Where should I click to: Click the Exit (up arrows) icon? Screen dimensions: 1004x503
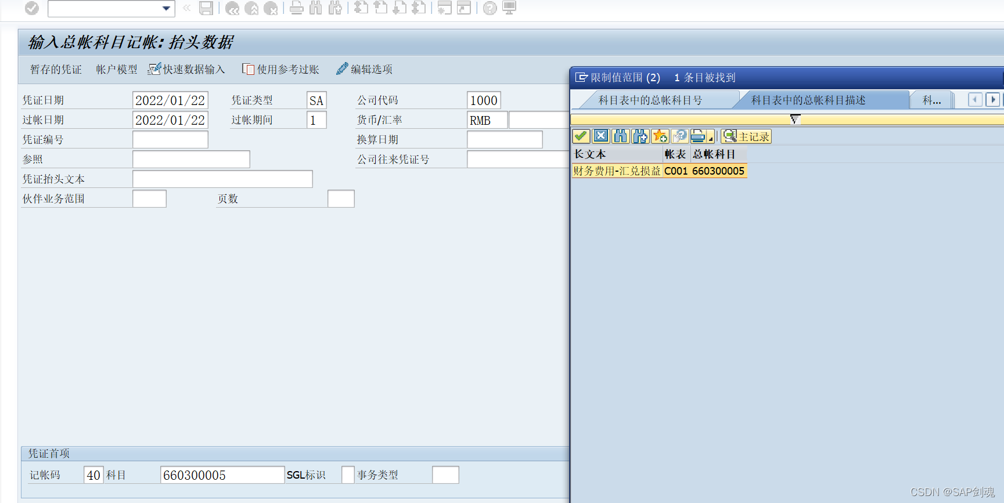pos(251,8)
